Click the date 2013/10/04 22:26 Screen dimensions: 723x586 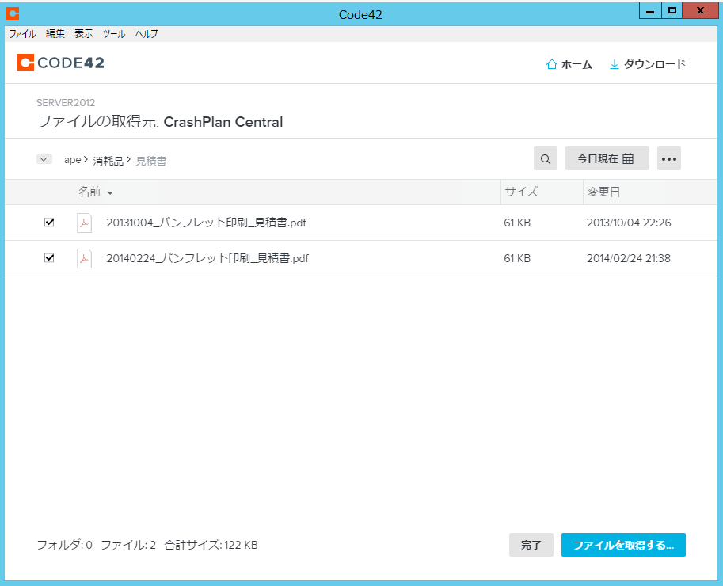tap(629, 223)
